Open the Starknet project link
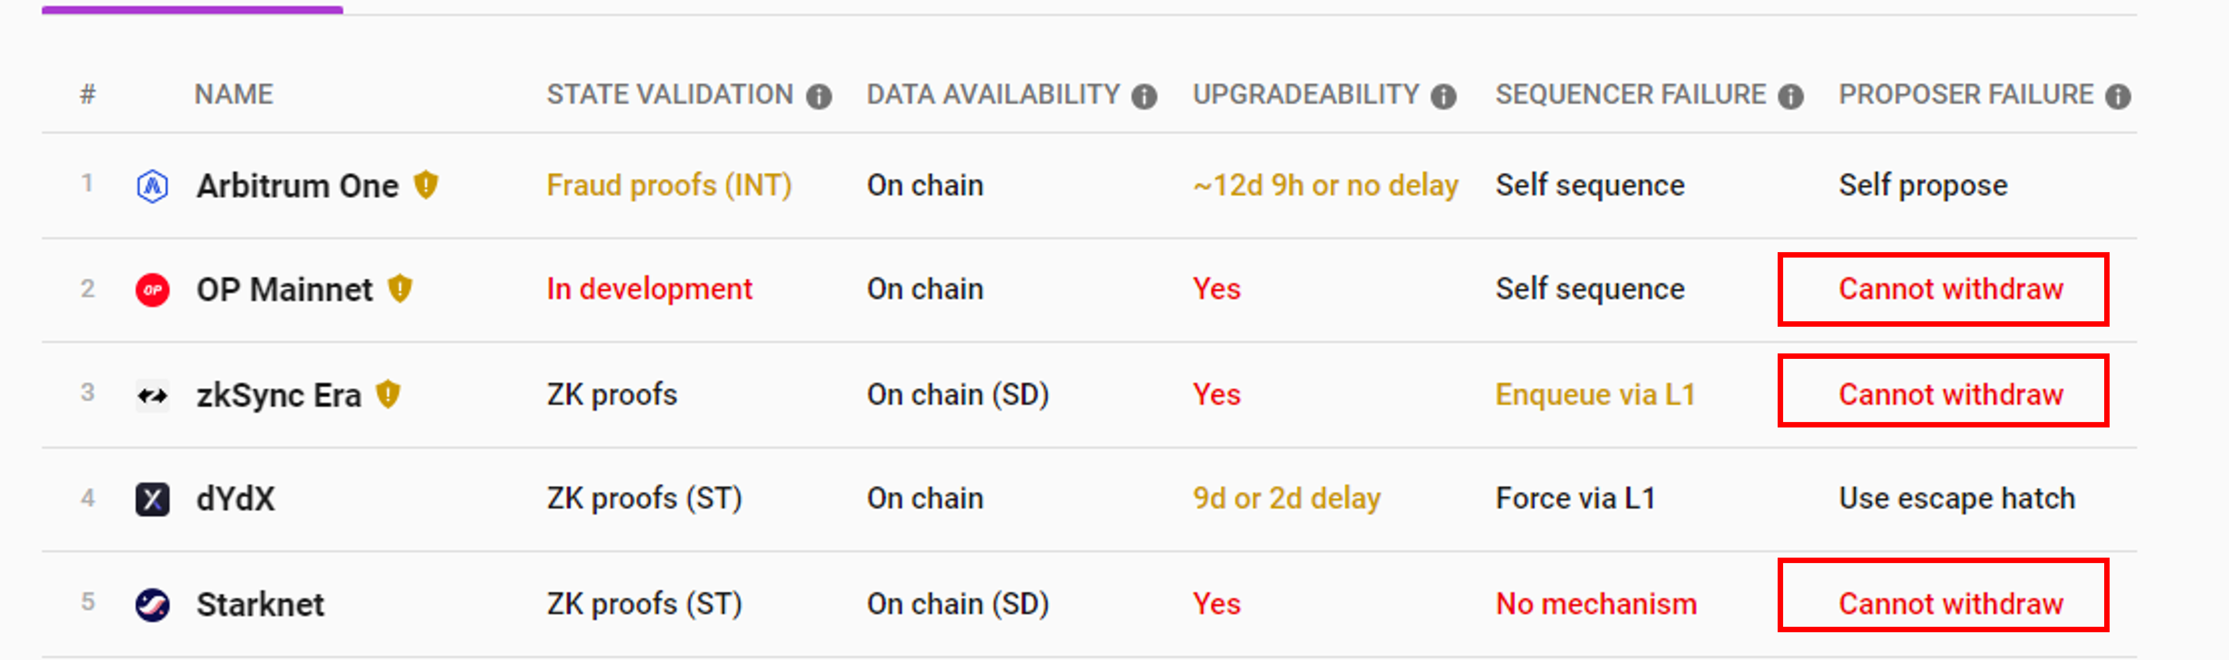This screenshot has width=2229, height=660. (259, 604)
